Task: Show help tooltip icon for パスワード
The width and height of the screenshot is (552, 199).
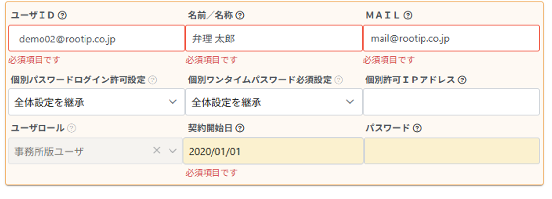Action: point(417,129)
